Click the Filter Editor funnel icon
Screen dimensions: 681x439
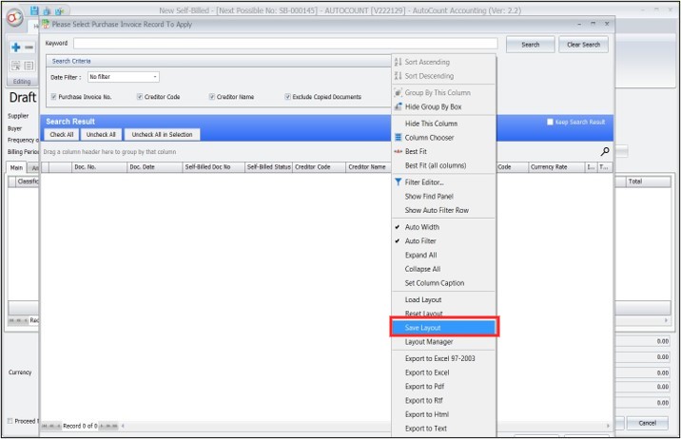click(x=398, y=181)
